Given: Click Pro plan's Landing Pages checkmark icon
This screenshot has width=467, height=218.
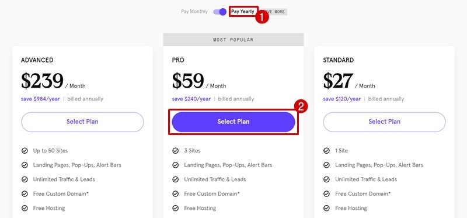Looking at the screenshot, I should (x=176, y=165).
